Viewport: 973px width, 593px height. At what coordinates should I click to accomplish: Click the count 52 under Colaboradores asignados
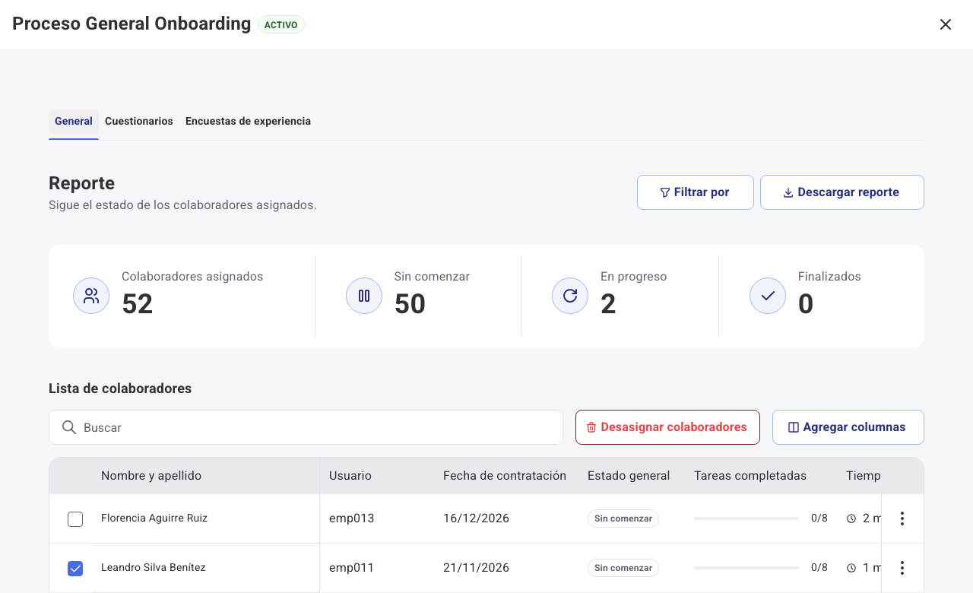pyautogui.click(x=138, y=304)
